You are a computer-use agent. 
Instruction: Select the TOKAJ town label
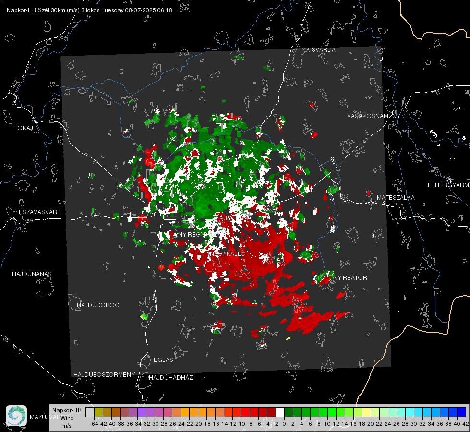pos(23,128)
